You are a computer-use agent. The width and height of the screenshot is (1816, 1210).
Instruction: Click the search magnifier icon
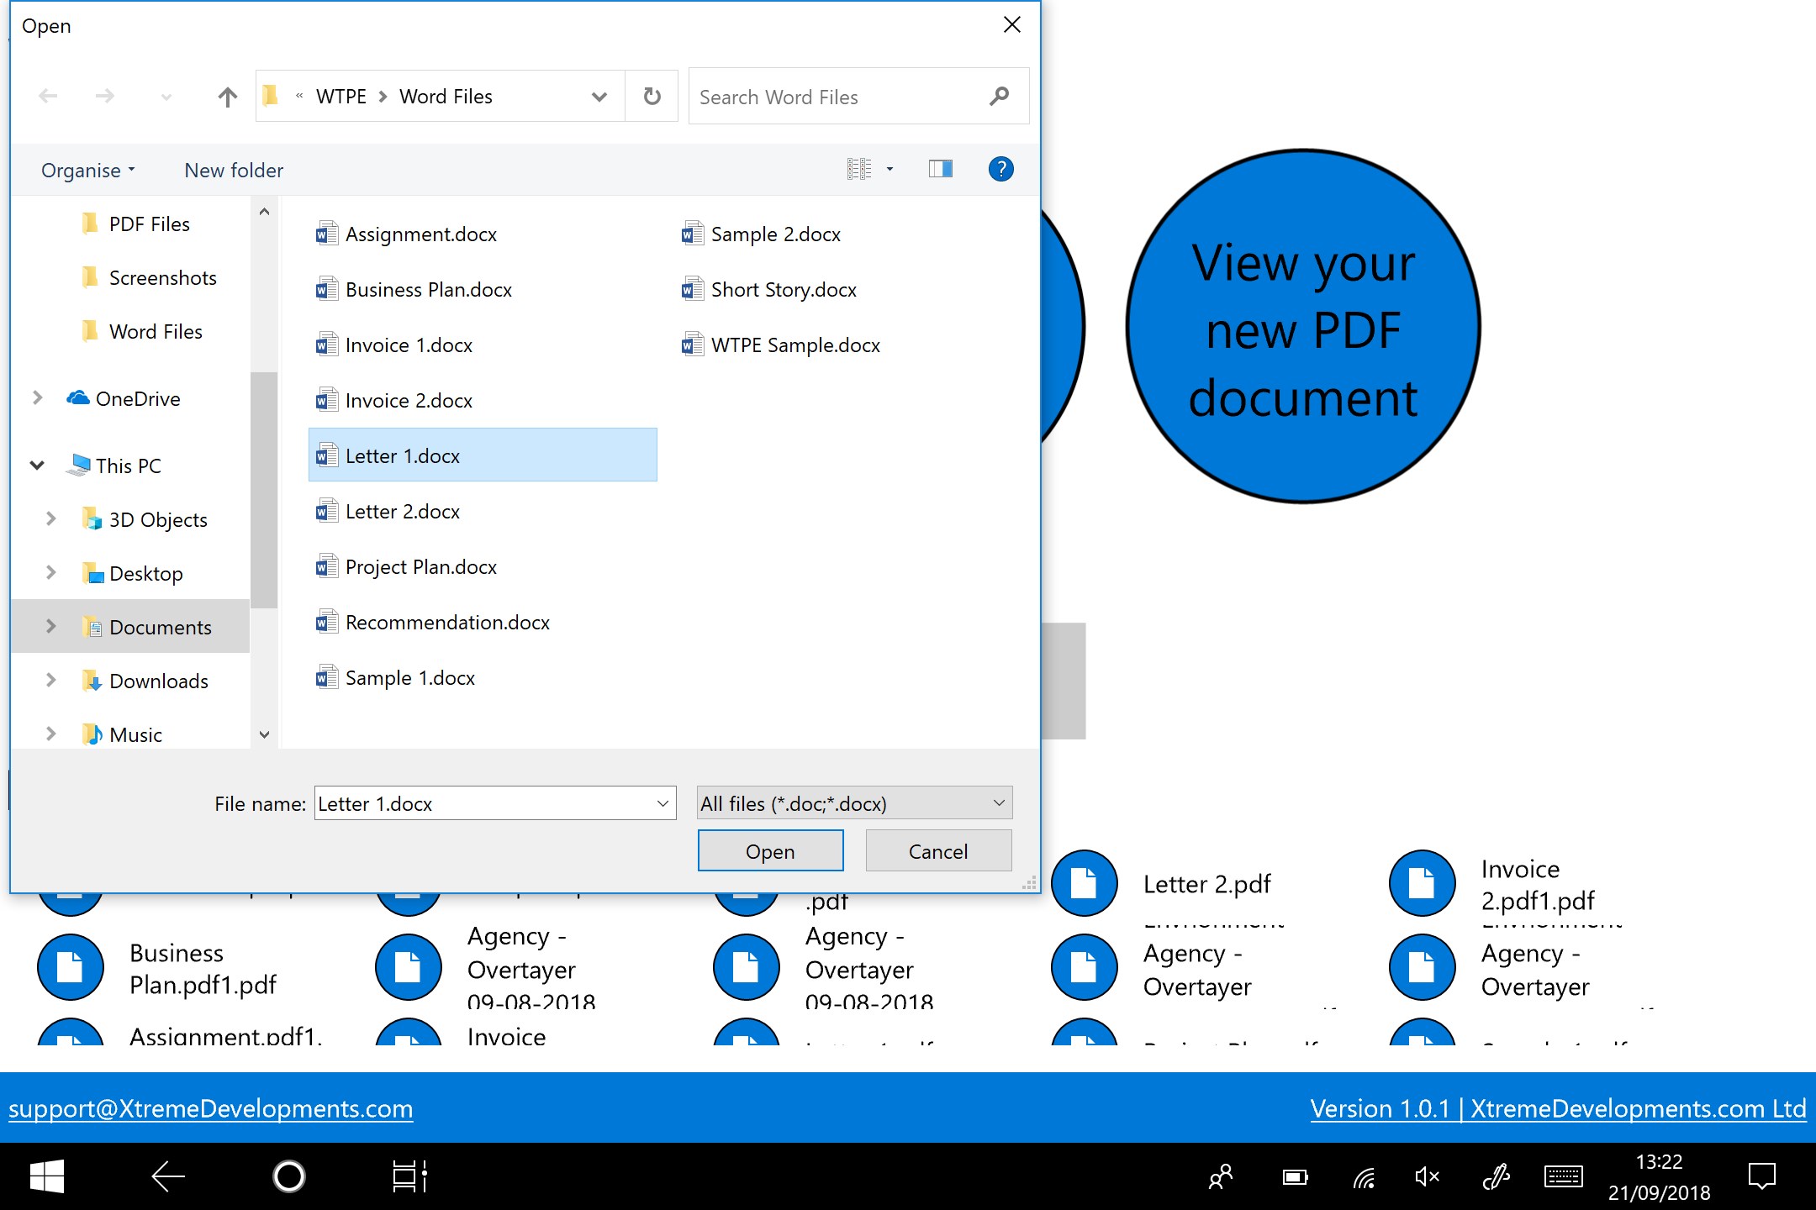[x=999, y=97]
